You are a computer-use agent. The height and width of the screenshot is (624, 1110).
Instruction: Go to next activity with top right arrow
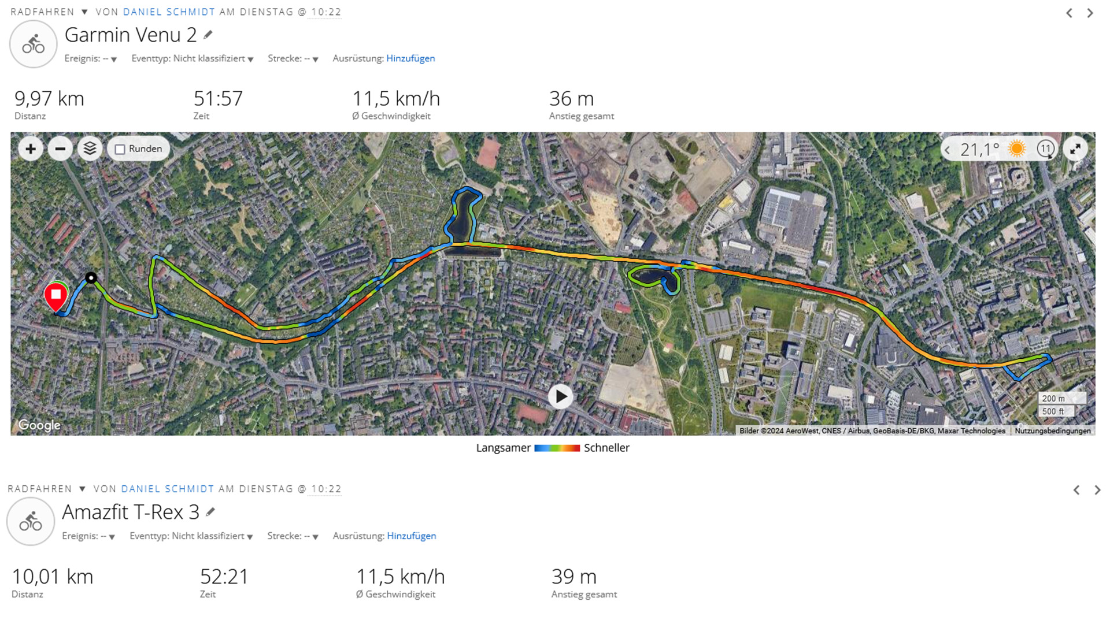click(x=1090, y=13)
